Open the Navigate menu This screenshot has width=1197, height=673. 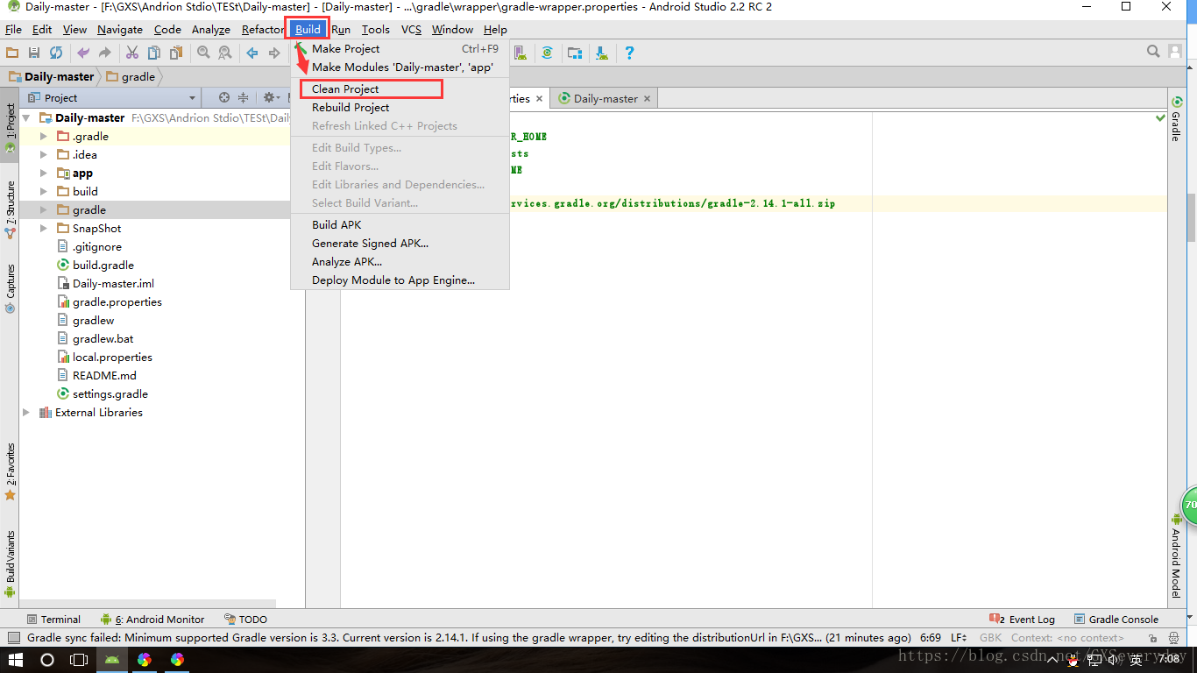pos(120,29)
